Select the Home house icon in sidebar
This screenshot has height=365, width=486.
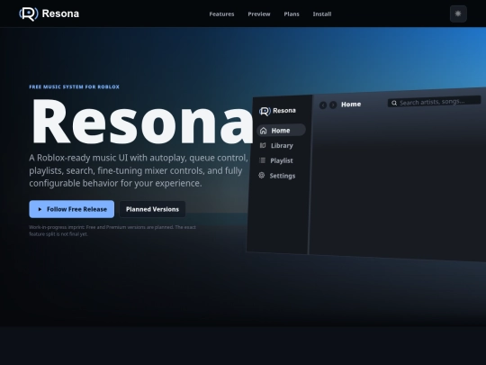pos(263,131)
